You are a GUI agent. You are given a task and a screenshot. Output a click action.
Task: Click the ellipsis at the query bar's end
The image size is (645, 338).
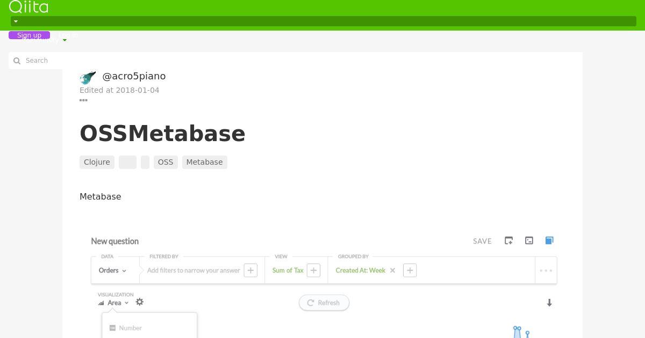(x=546, y=270)
